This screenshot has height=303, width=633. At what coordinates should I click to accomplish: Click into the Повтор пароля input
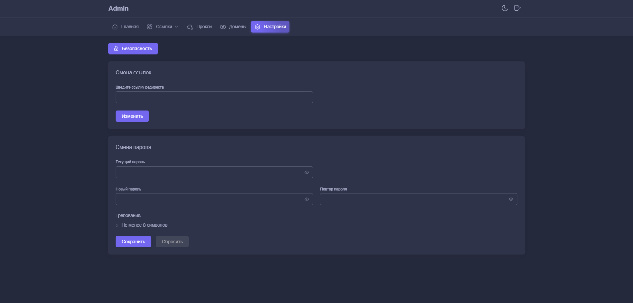tap(419, 199)
